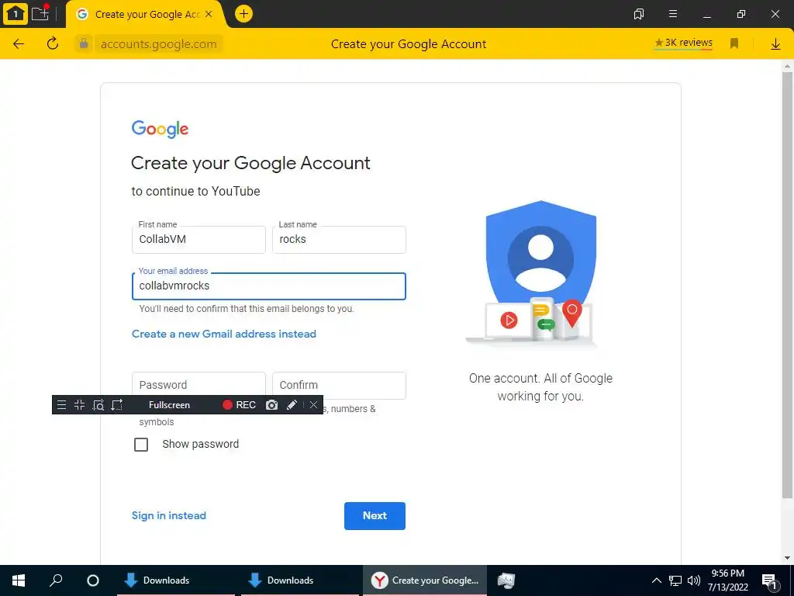Screen dimensions: 794x596
Task: Select Fullscreen mode in recorder toolbar
Action: [x=169, y=405]
